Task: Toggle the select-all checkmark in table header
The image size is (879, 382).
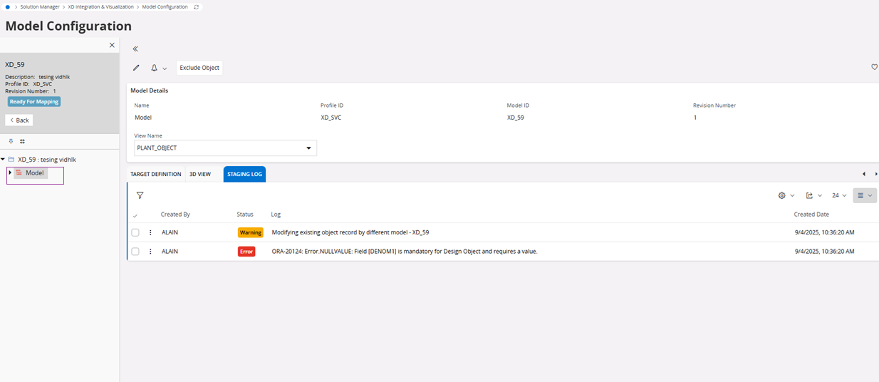Action: pyautogui.click(x=135, y=215)
